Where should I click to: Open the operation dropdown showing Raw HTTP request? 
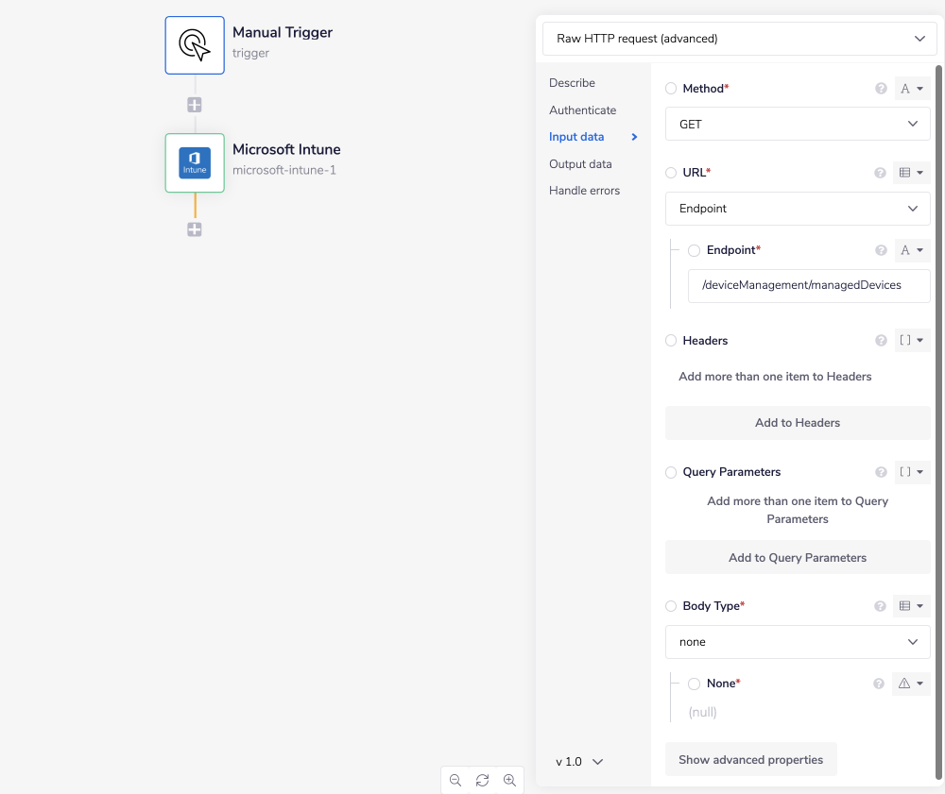click(x=739, y=39)
